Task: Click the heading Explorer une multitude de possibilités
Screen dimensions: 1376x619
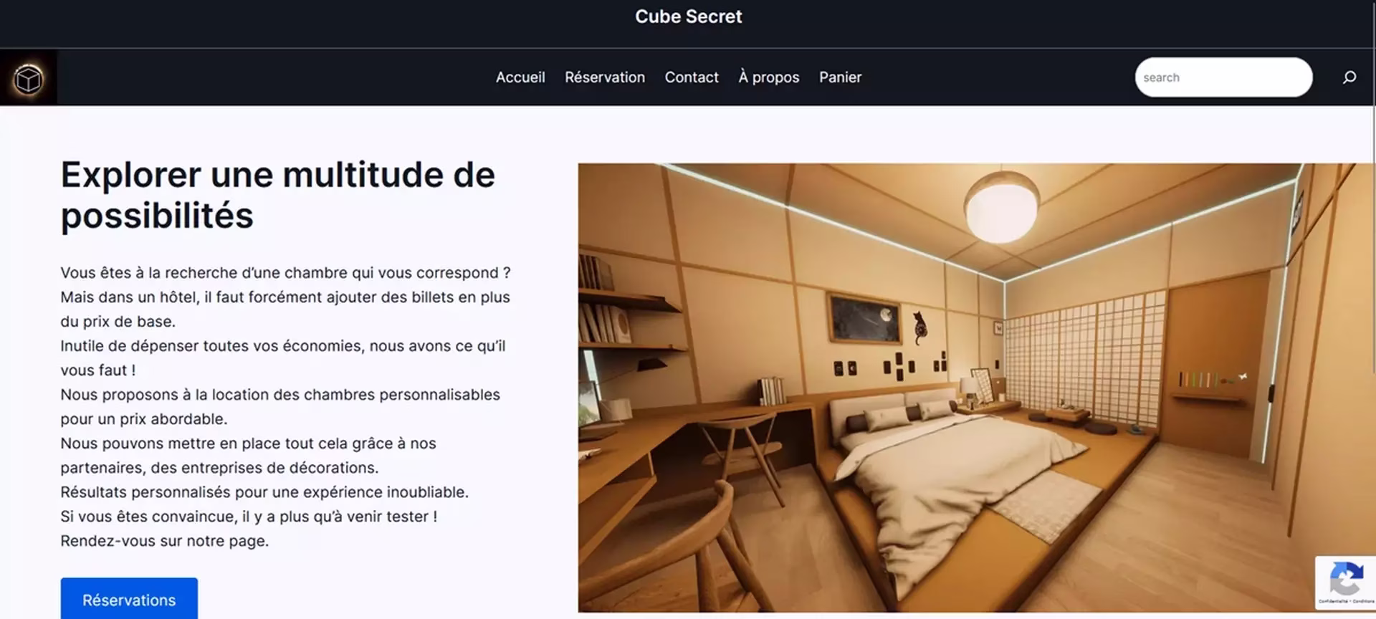Action: [277, 195]
